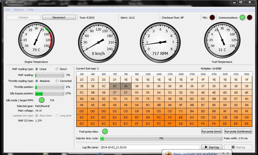Click the MIL indicator light
Viewport: 258px width, 155px height.
(212, 18)
